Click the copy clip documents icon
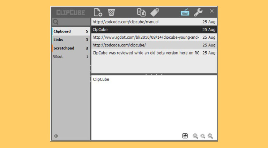268x148 pixels. coord(141,12)
